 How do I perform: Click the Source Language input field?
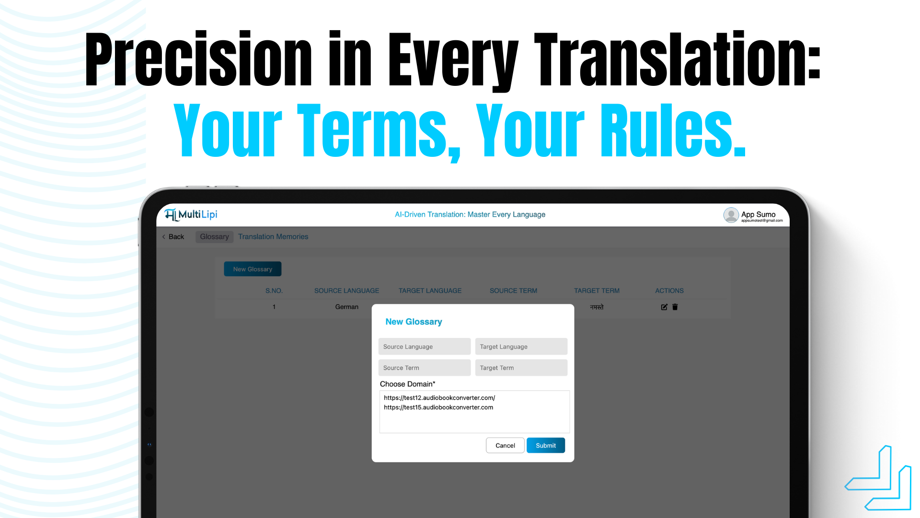click(425, 346)
